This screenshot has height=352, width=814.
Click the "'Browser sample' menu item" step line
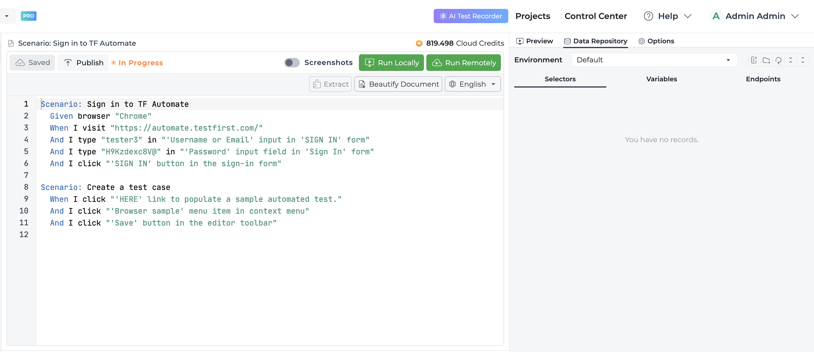(x=179, y=211)
